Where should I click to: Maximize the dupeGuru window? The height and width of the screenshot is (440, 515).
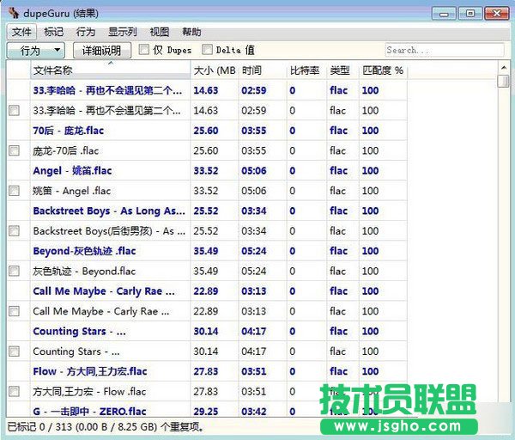(x=470, y=12)
